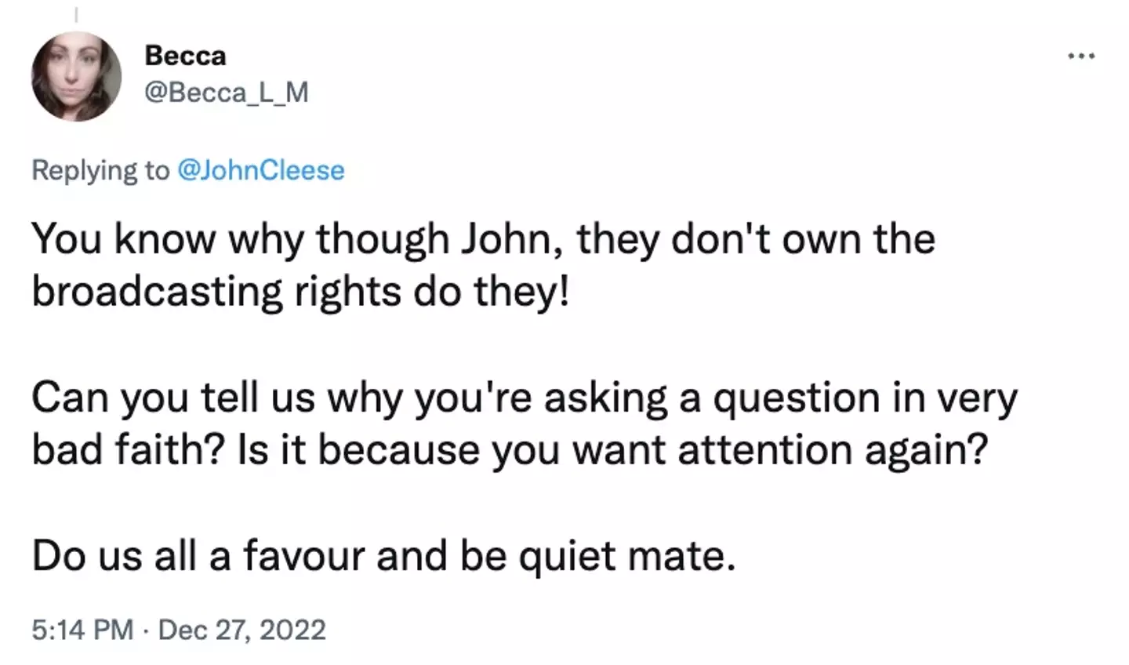The image size is (1129, 665).
Task: Click the word "question" in the tweet
Action: [x=788, y=398]
